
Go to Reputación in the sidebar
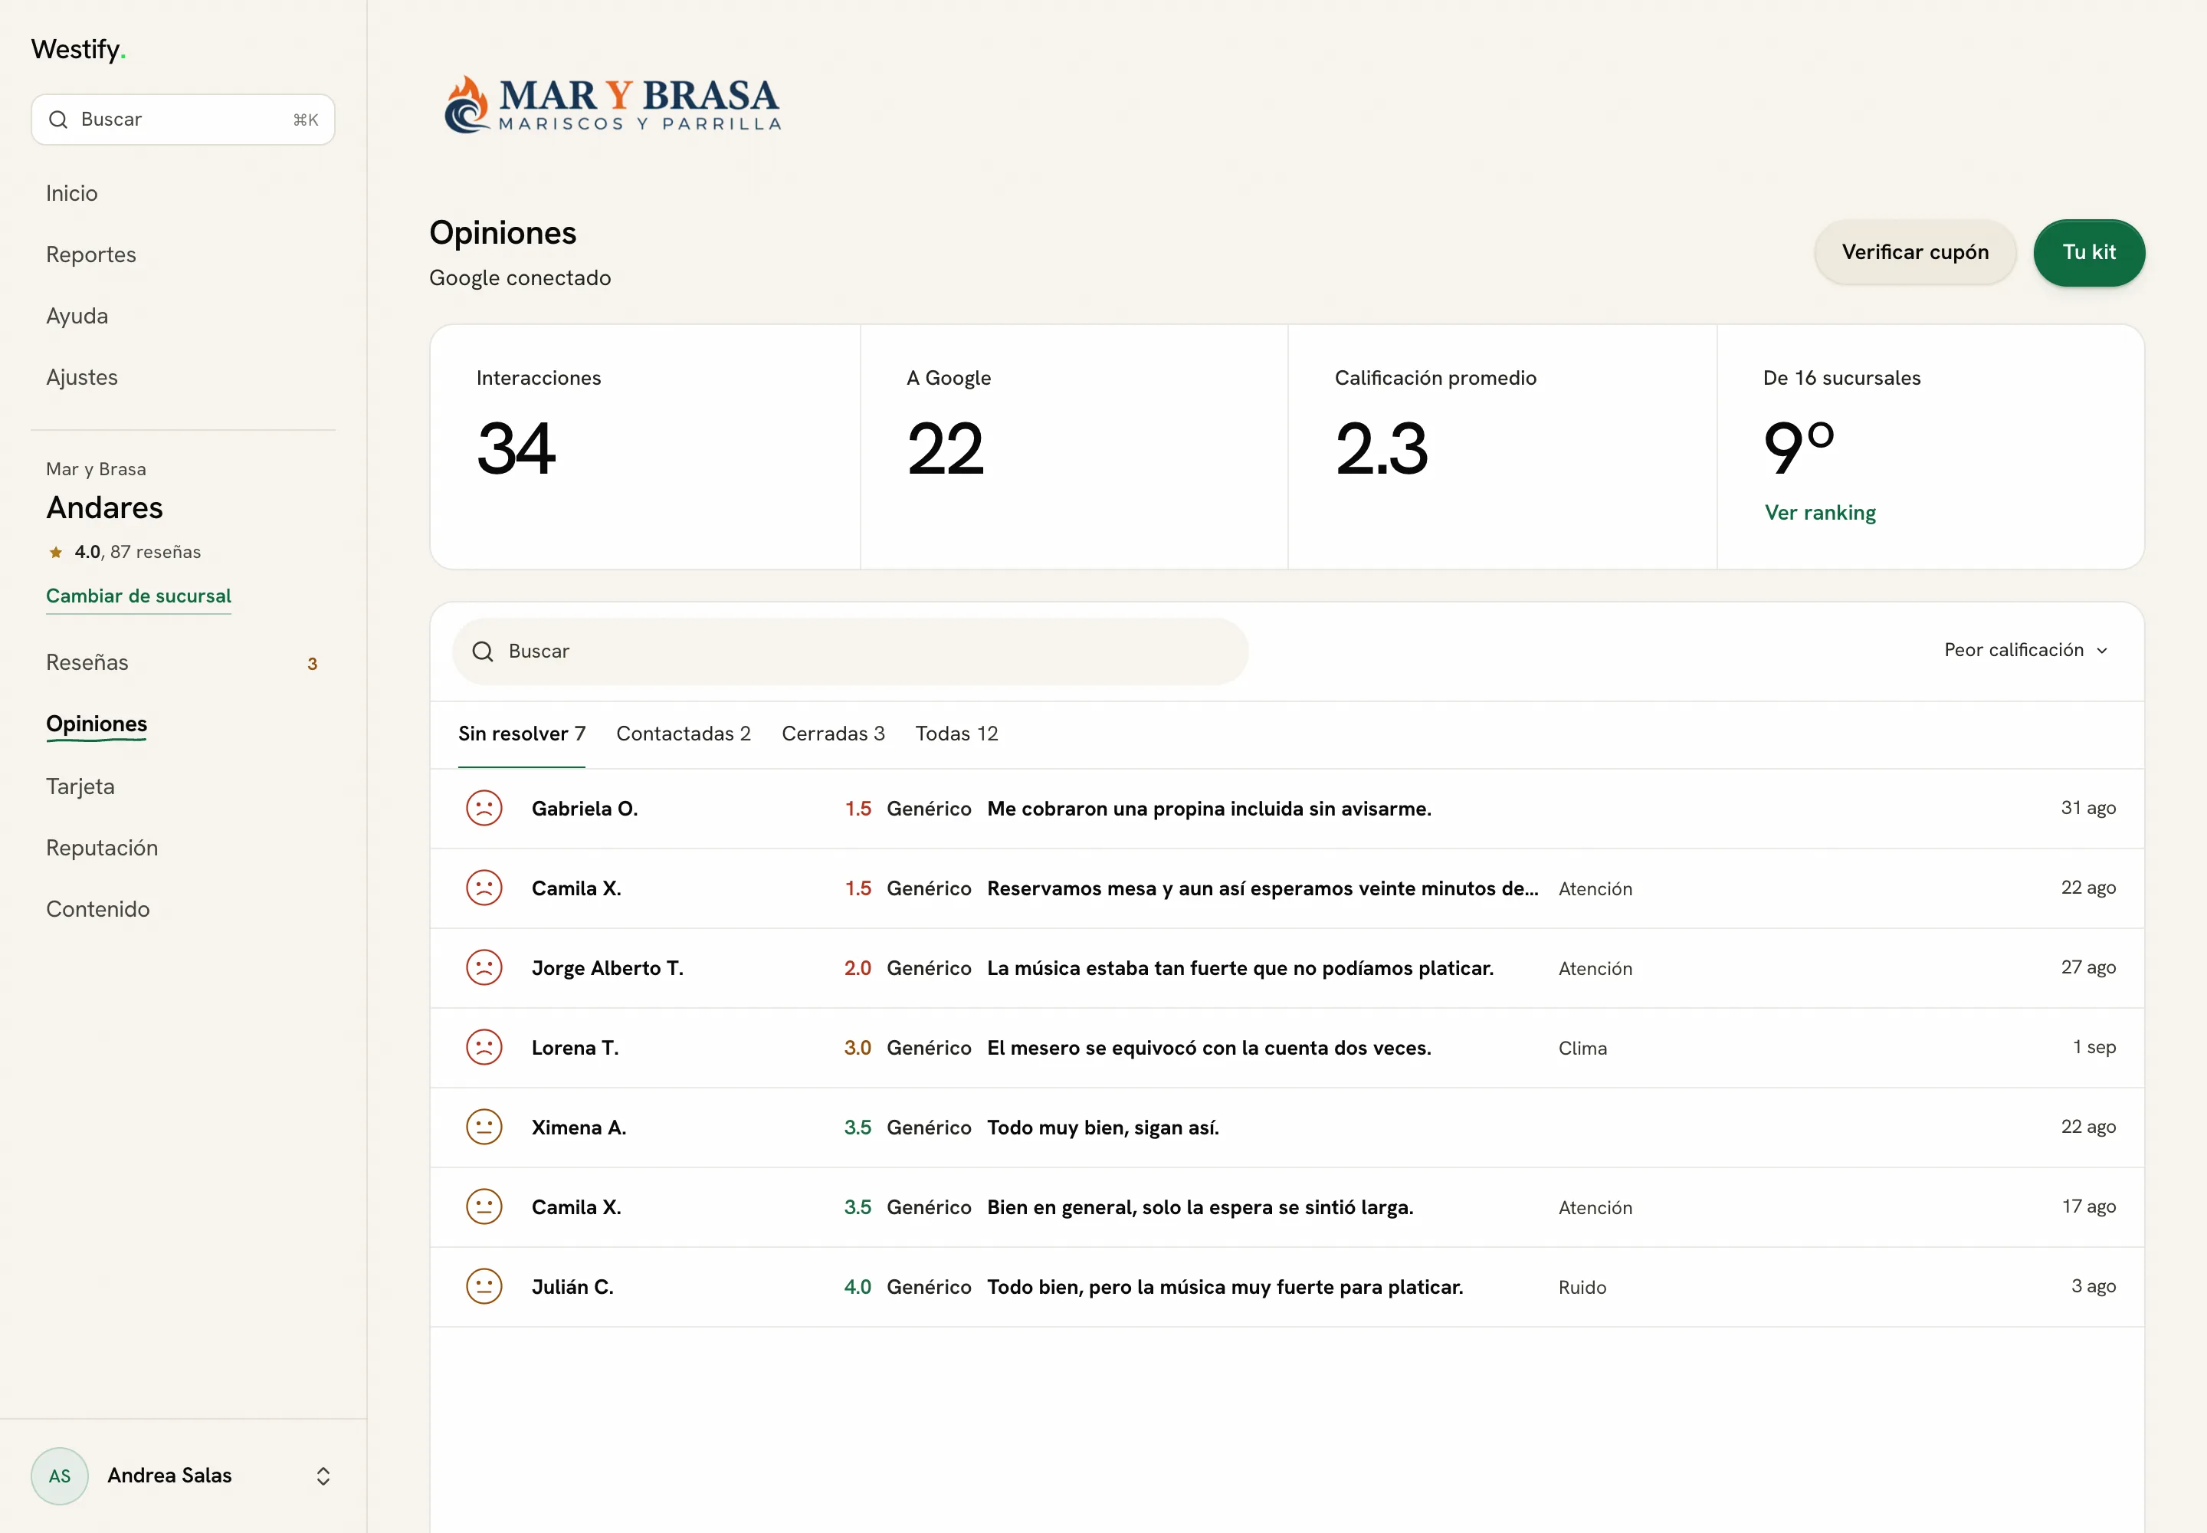coord(102,849)
